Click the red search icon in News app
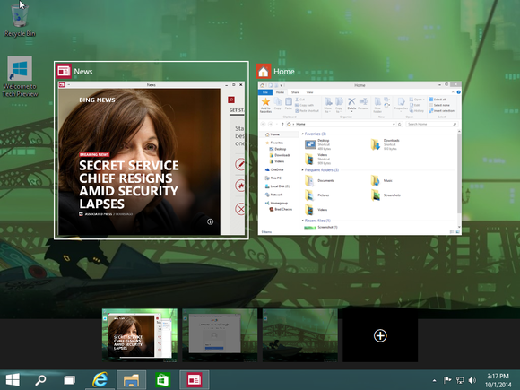The width and height of the screenshot is (520, 390). click(231, 100)
